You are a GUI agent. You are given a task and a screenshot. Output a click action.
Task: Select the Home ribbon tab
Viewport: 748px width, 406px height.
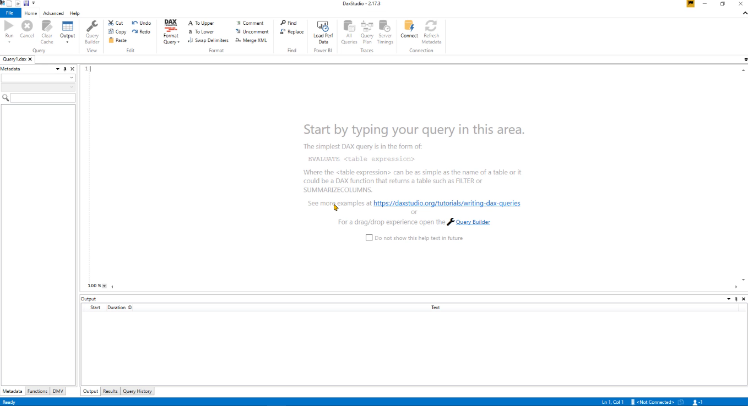(31, 13)
